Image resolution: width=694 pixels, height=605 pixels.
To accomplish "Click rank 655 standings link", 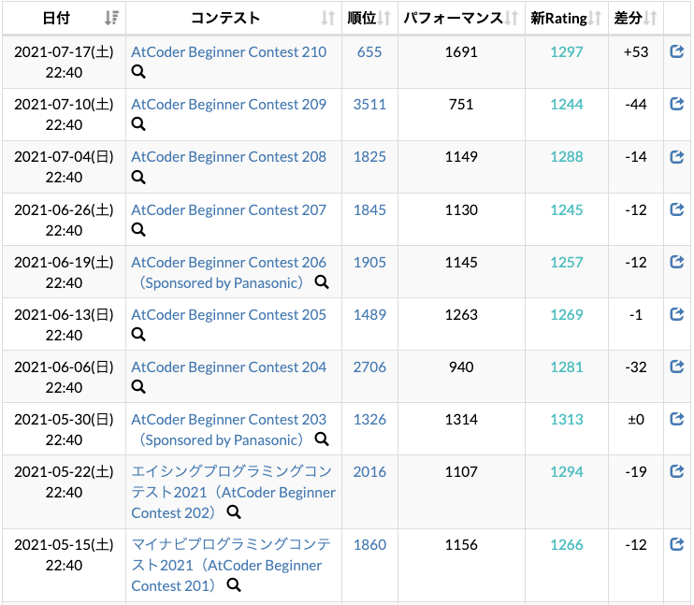I will [369, 52].
